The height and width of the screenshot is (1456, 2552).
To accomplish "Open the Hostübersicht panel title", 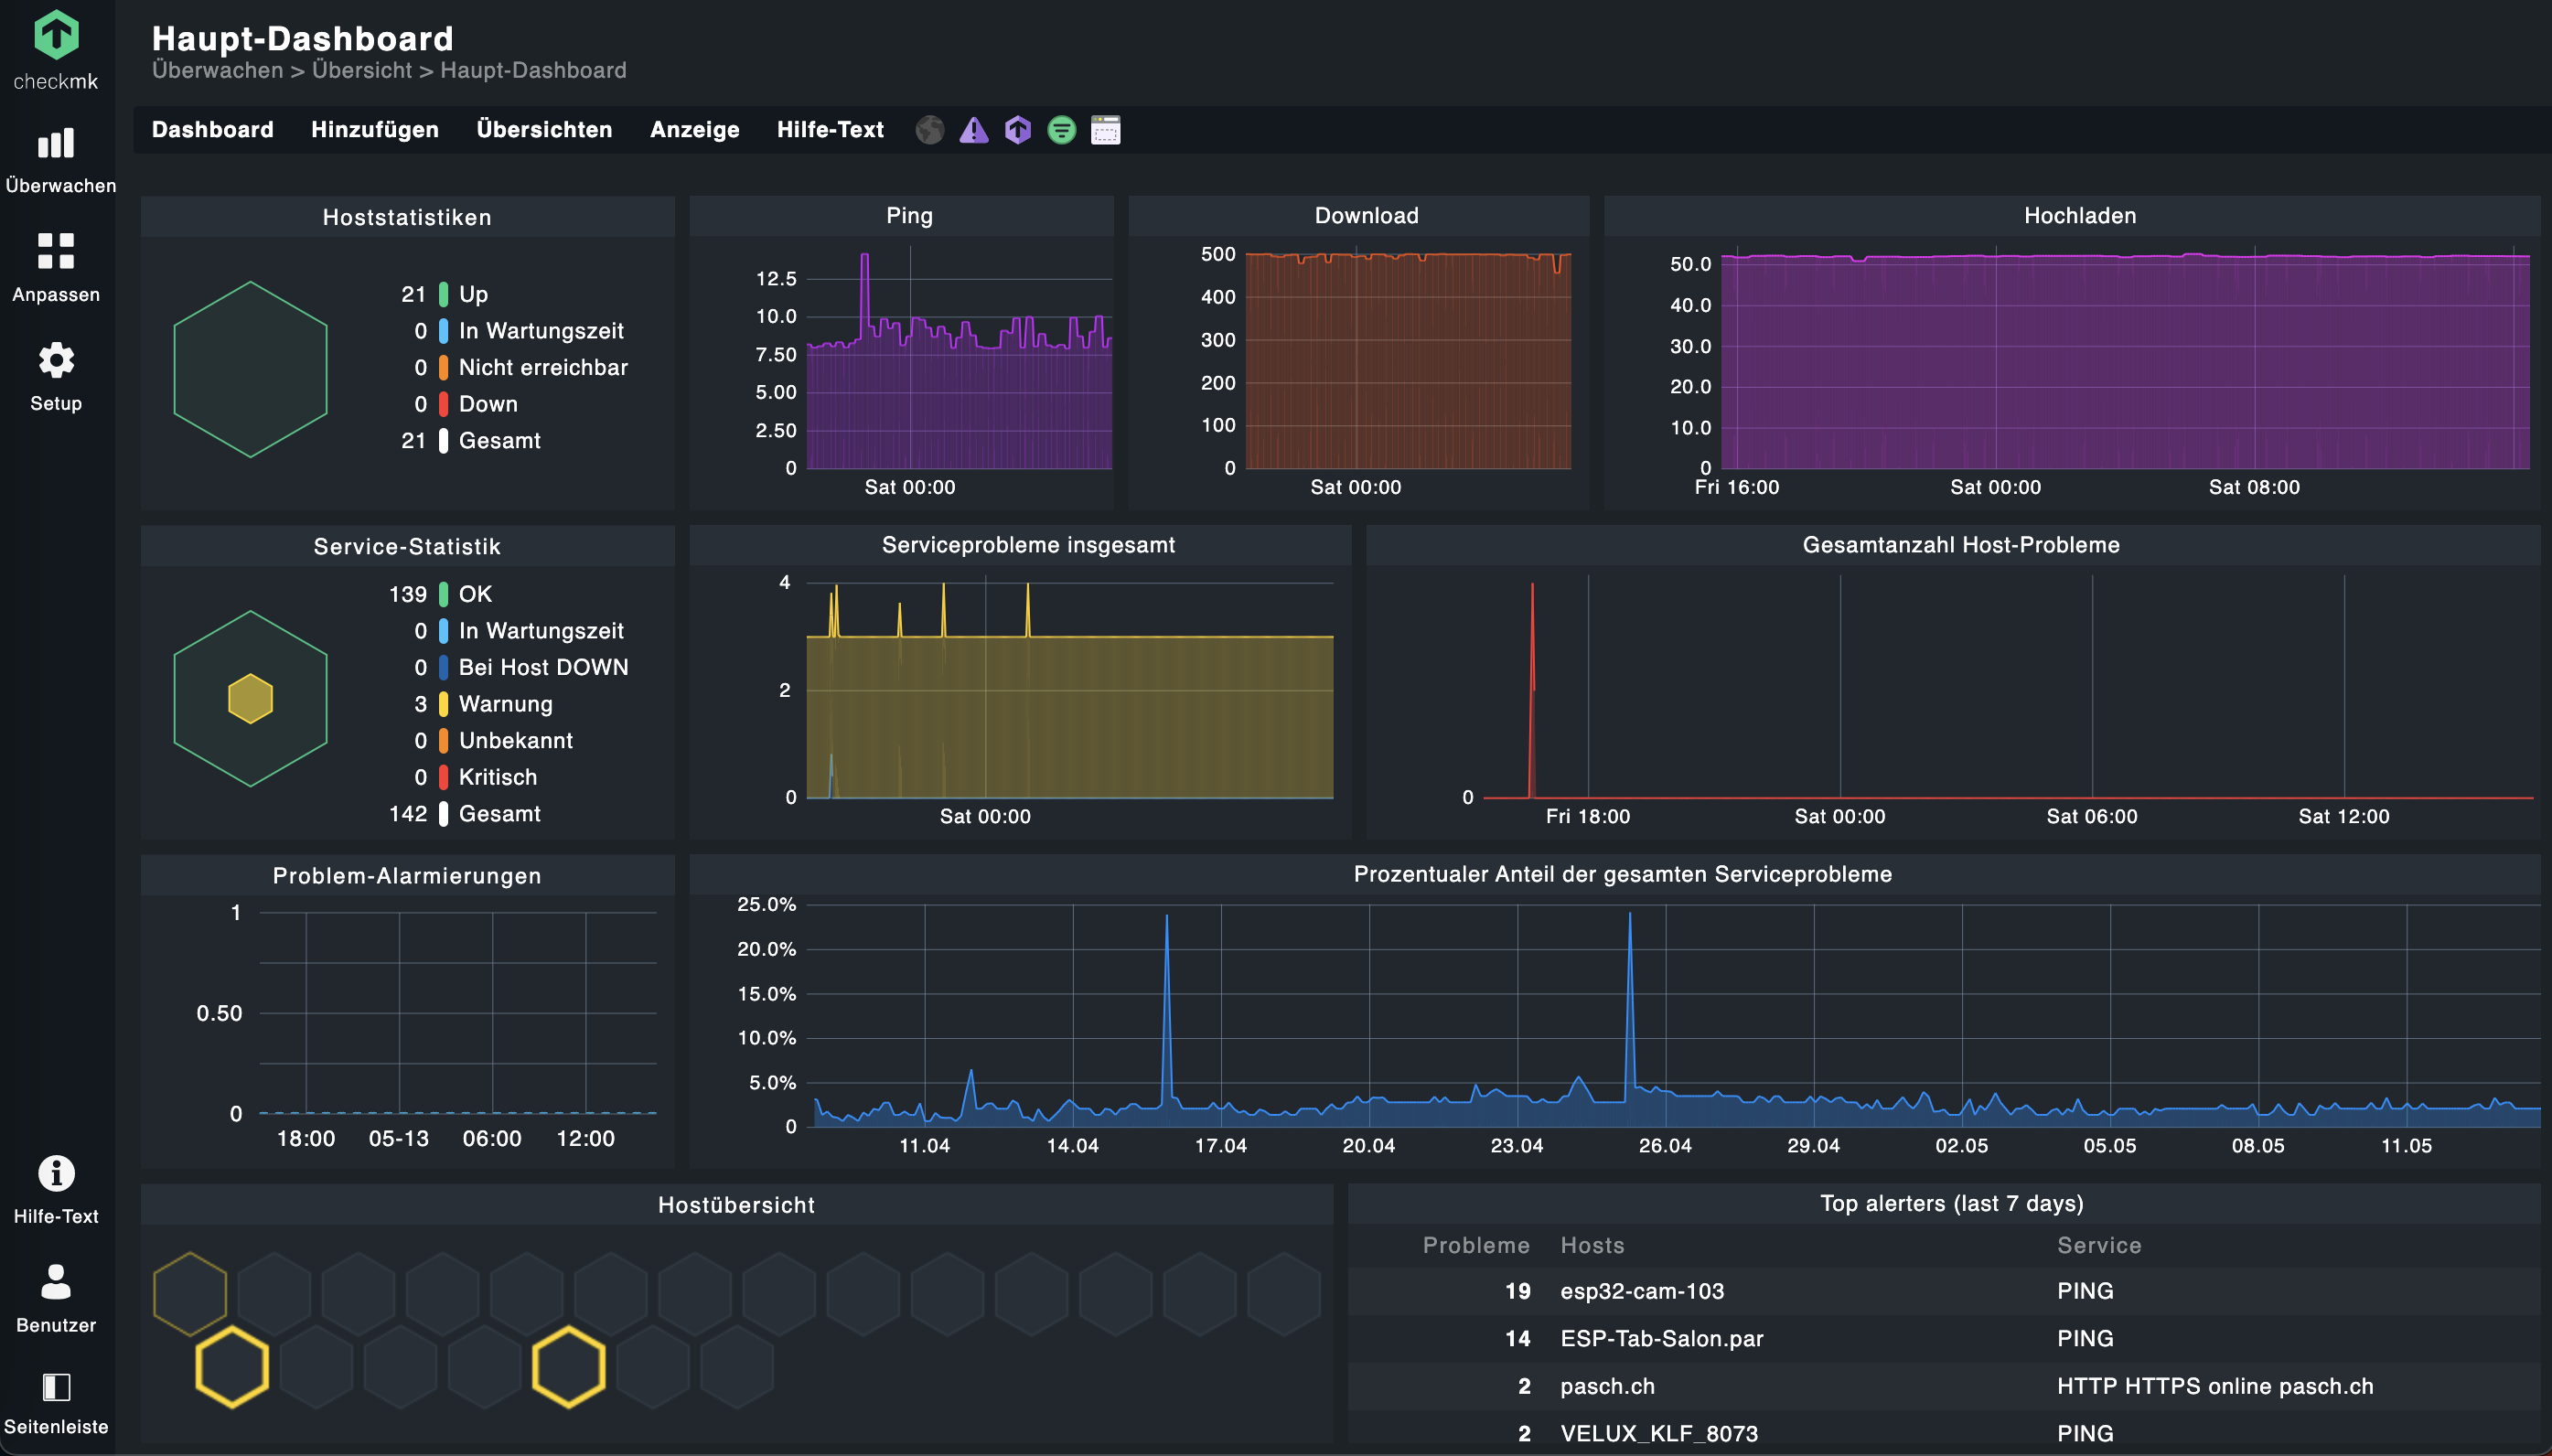I will click(736, 1205).
